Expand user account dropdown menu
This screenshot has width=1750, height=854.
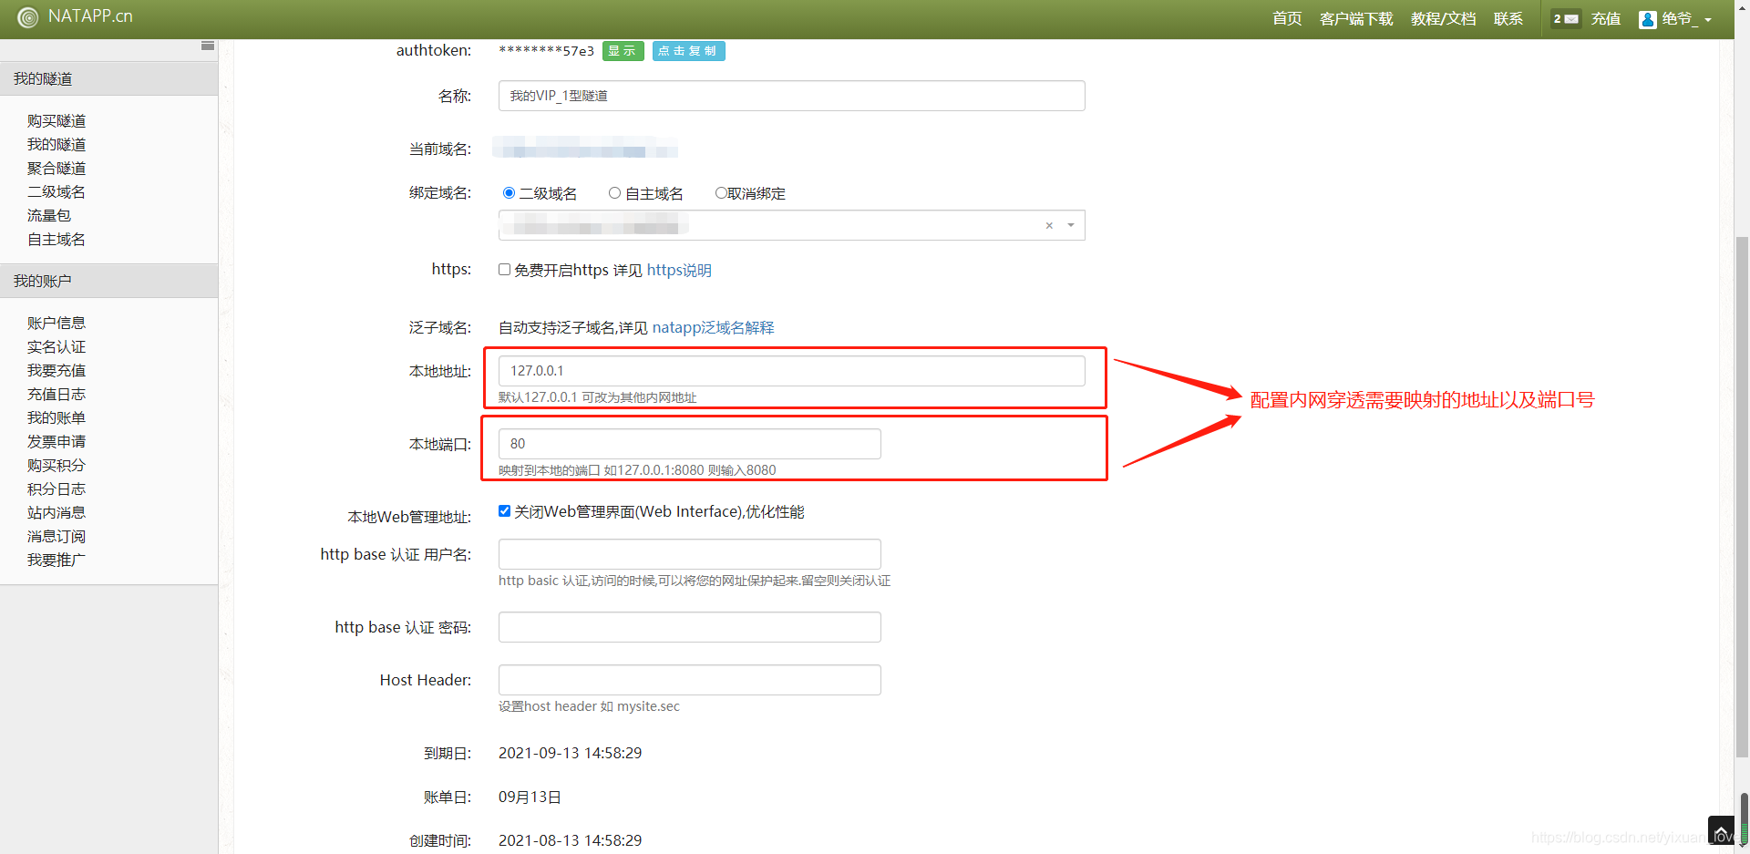coord(1708,20)
